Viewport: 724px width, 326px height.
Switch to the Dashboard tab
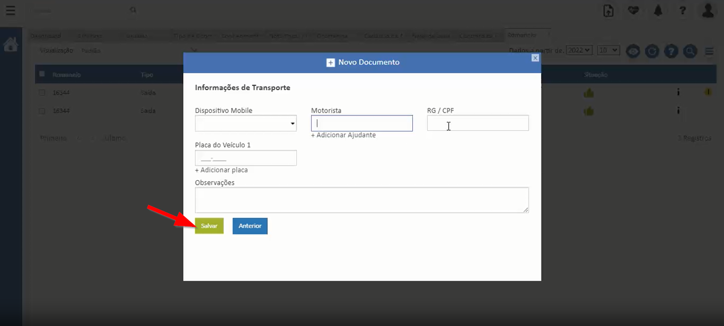click(x=46, y=36)
